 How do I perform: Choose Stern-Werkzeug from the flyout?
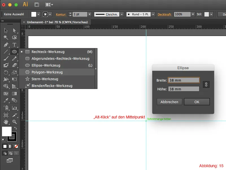click(x=57, y=79)
